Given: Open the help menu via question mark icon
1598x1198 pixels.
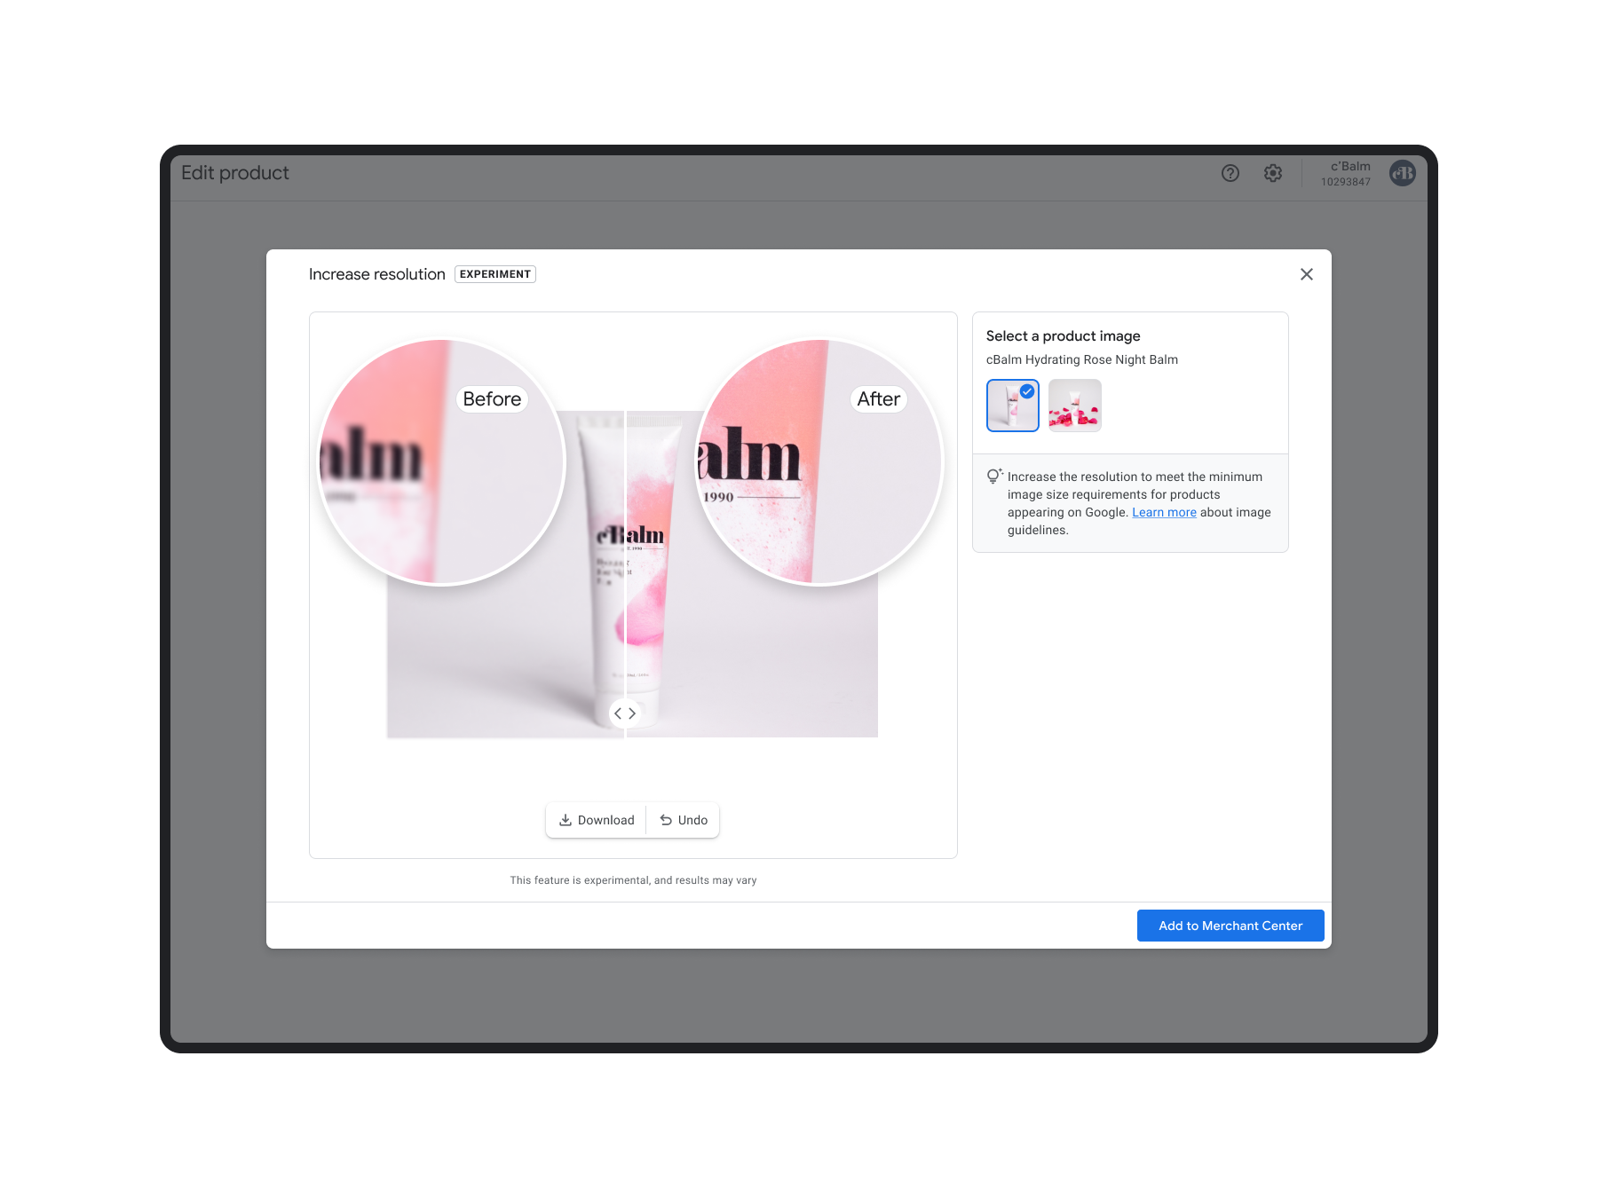Looking at the screenshot, I should [1230, 173].
